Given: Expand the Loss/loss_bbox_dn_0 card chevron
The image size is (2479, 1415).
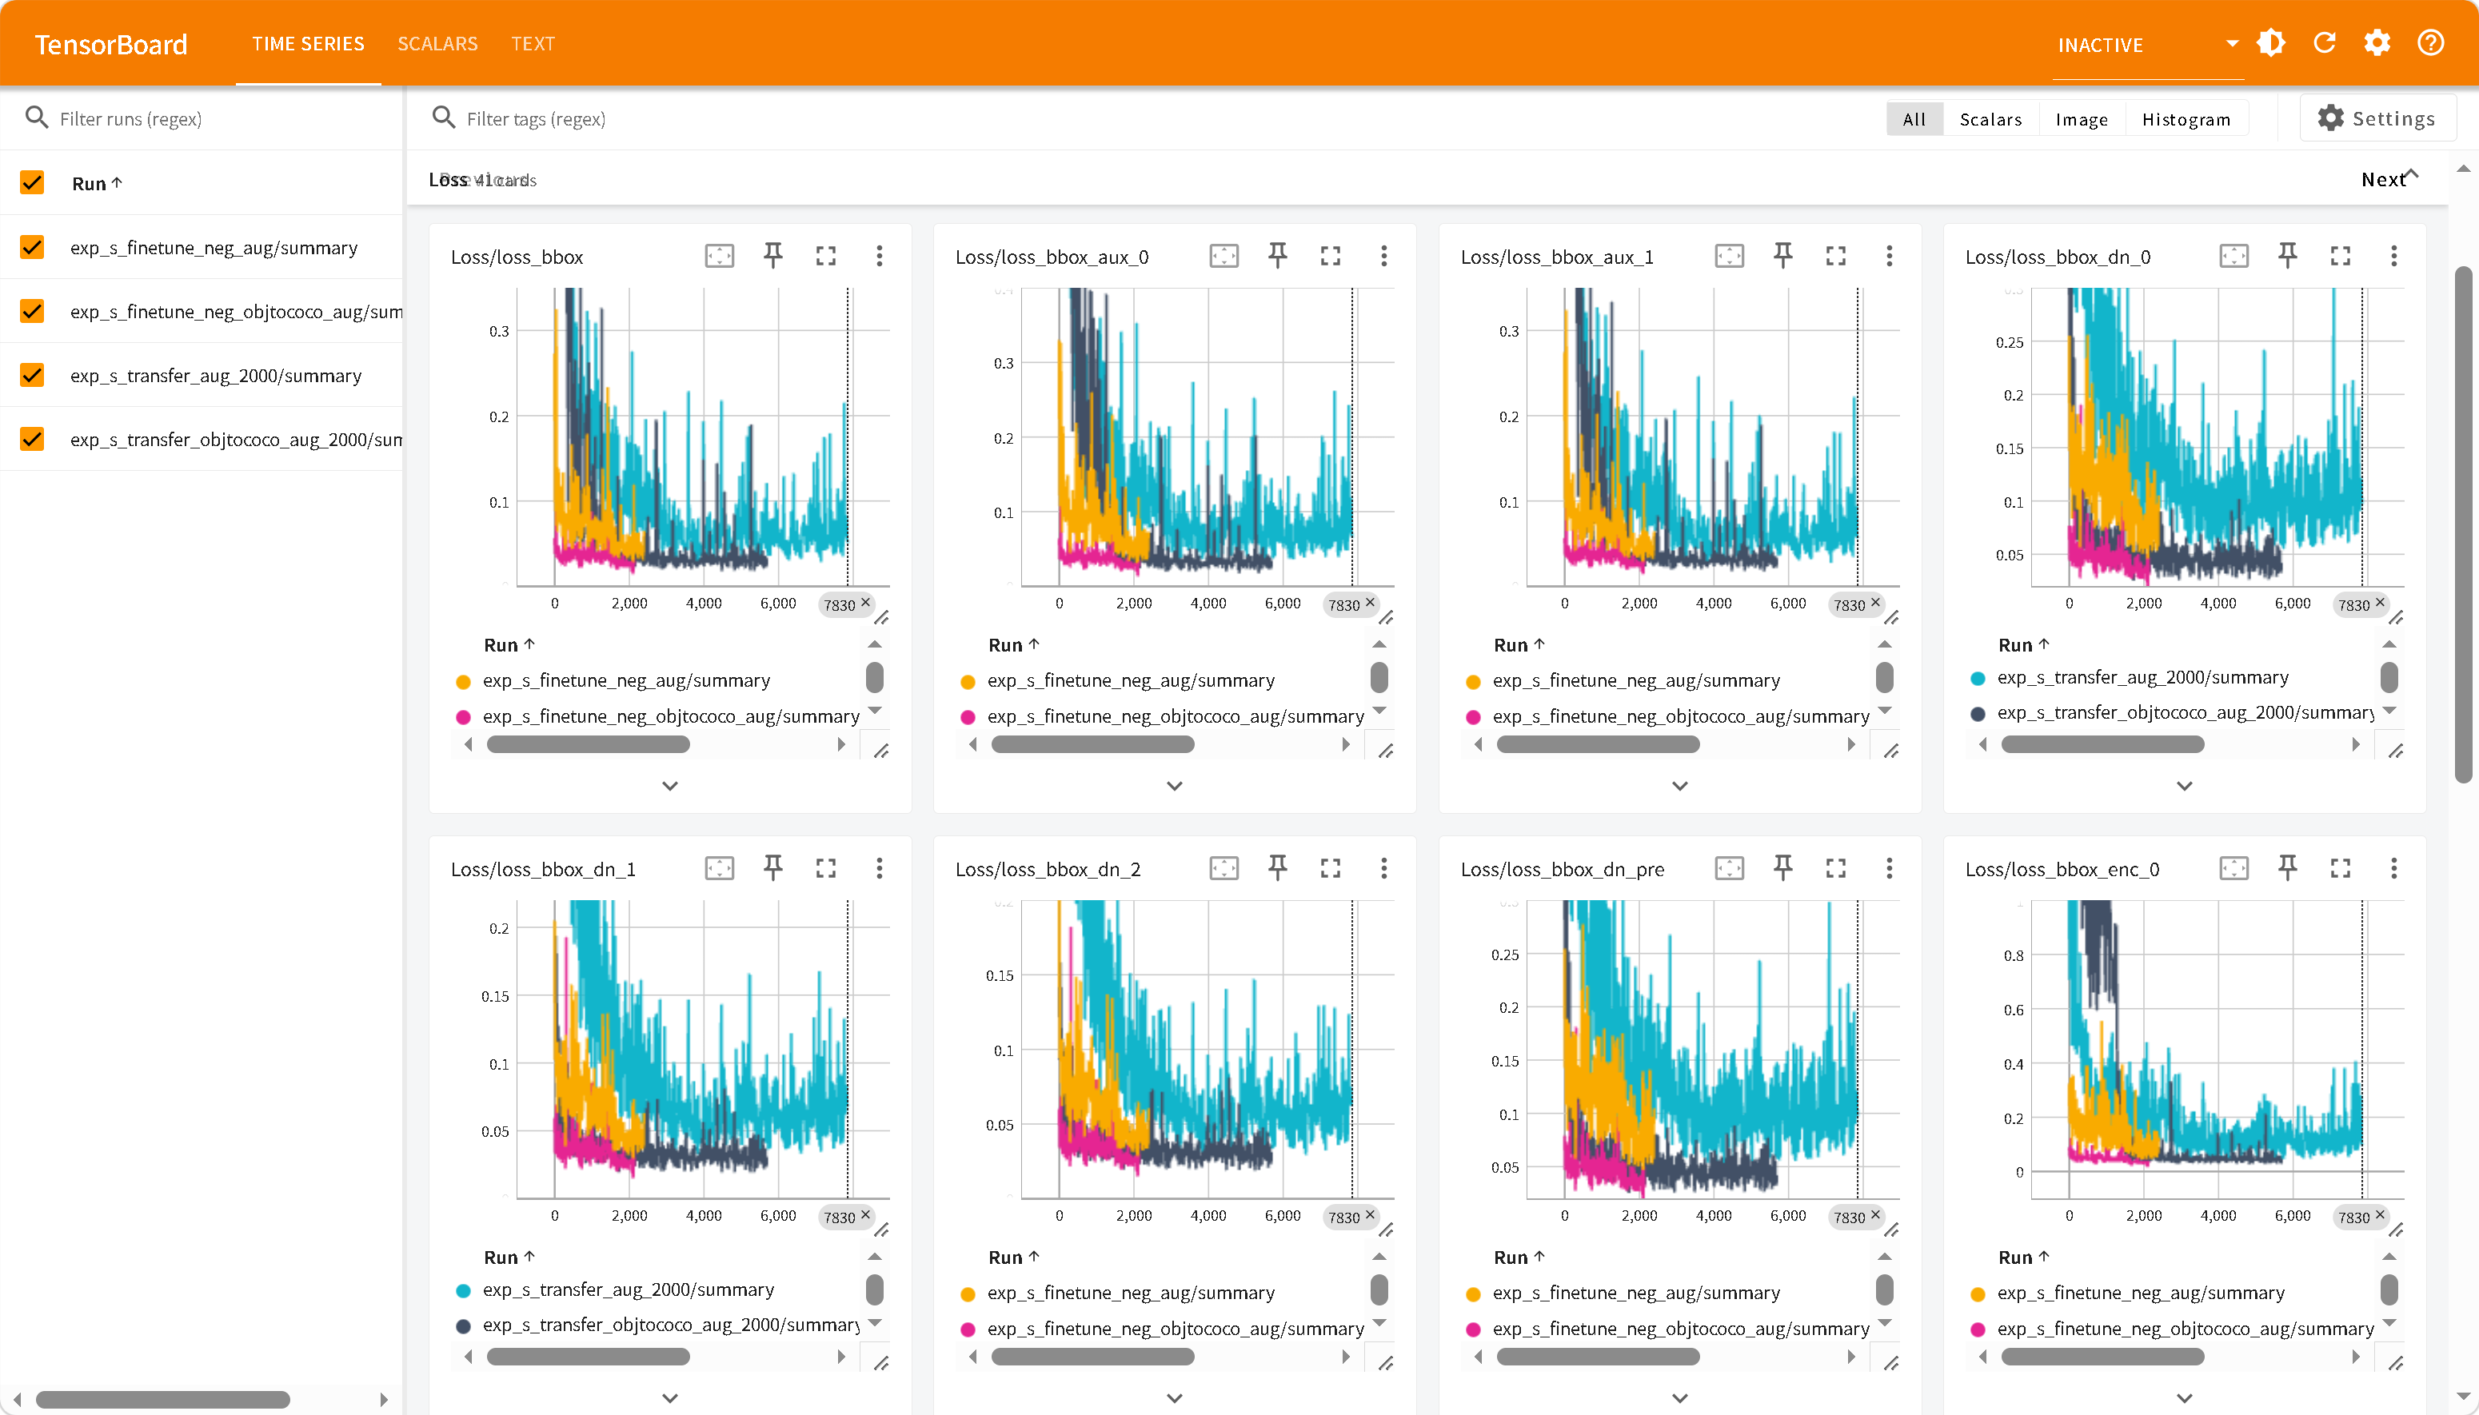Looking at the screenshot, I should [x=2185, y=785].
